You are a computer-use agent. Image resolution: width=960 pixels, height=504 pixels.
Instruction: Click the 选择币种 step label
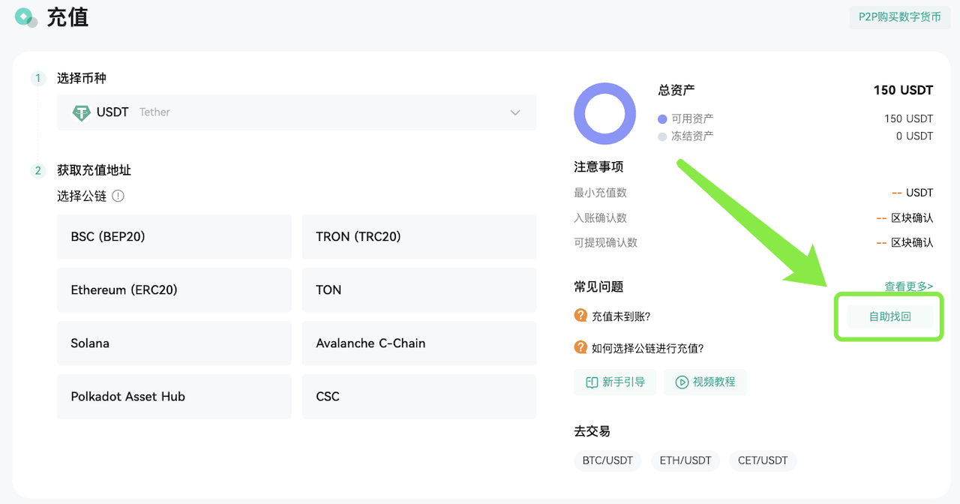coord(82,78)
